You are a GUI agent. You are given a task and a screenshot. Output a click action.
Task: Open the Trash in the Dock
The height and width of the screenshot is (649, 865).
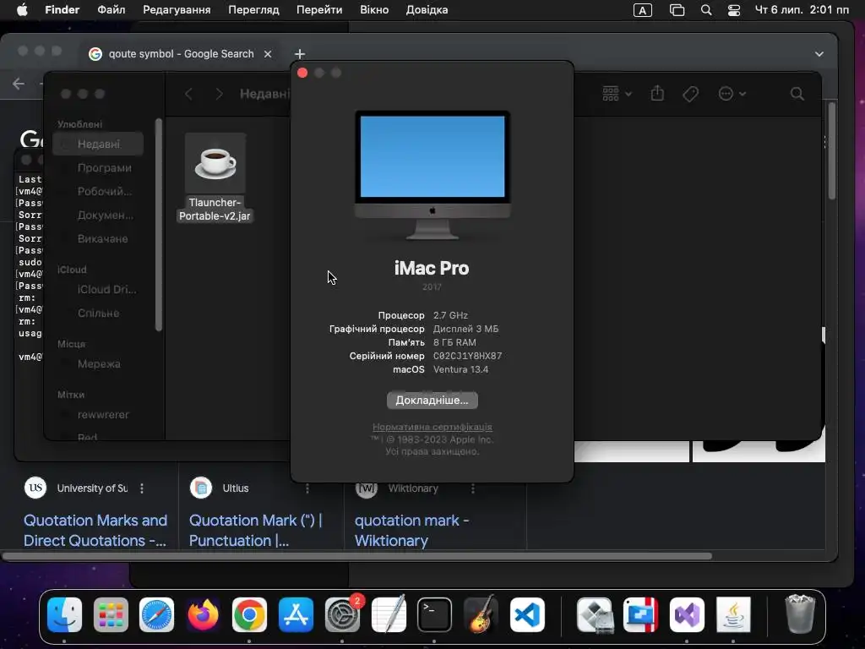click(800, 614)
